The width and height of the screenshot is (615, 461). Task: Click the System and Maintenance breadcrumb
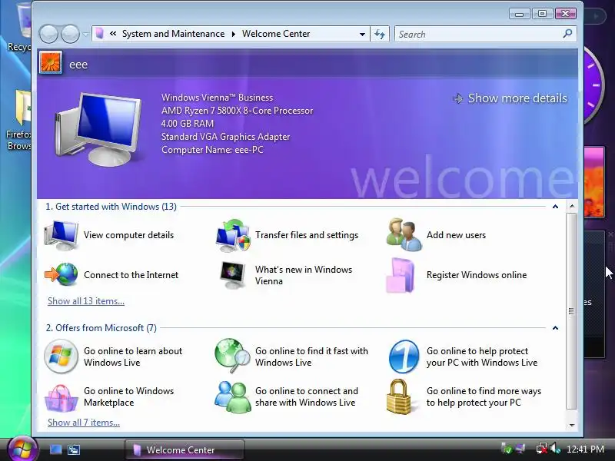(174, 34)
